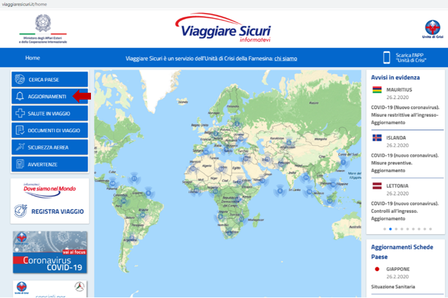Click the Sicurezza Aerea airplane icon

pyautogui.click(x=20, y=147)
